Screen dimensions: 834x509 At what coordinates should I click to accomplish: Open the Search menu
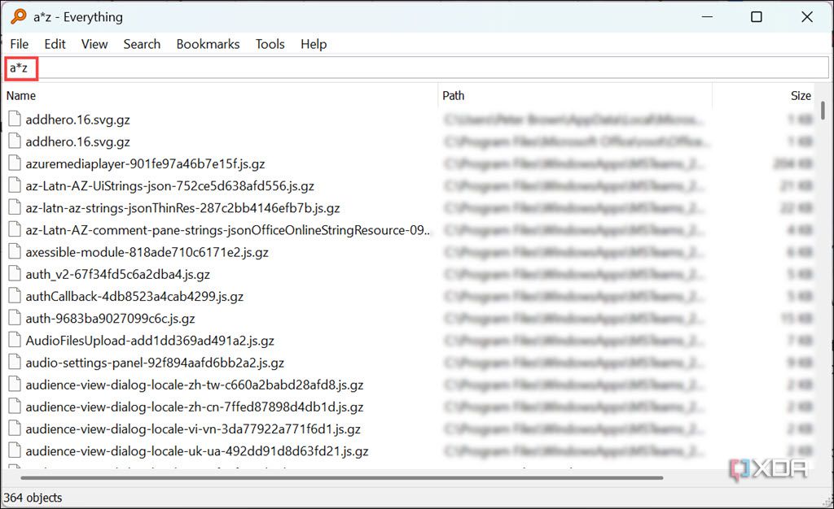tap(142, 44)
